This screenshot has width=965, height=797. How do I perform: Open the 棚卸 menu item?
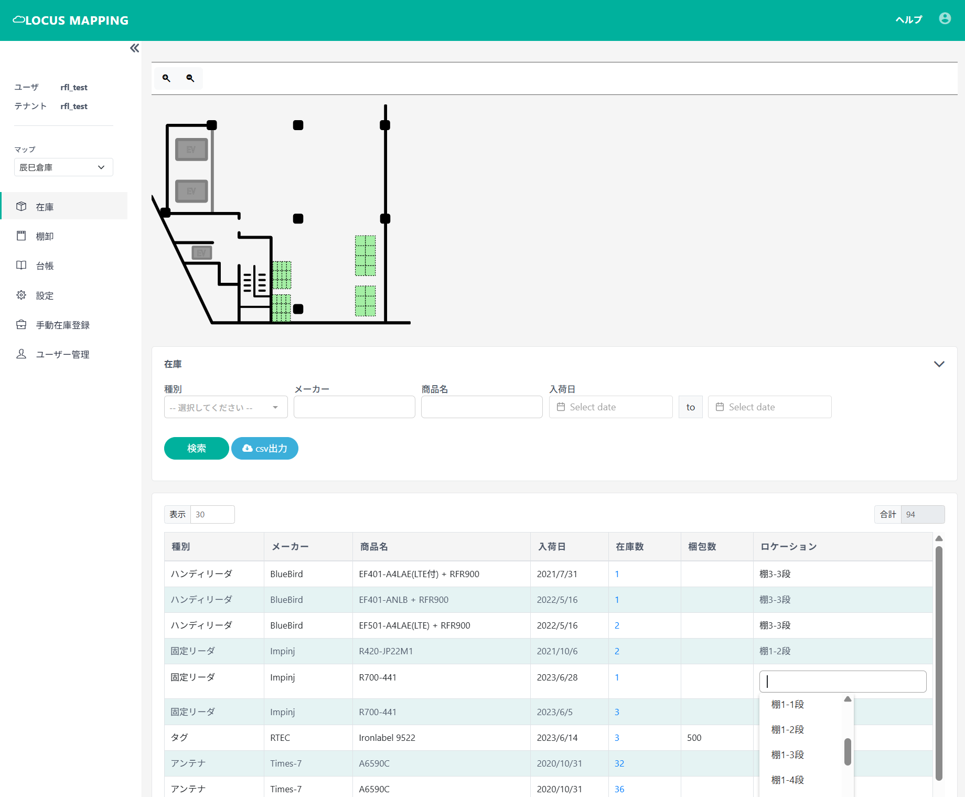point(64,236)
